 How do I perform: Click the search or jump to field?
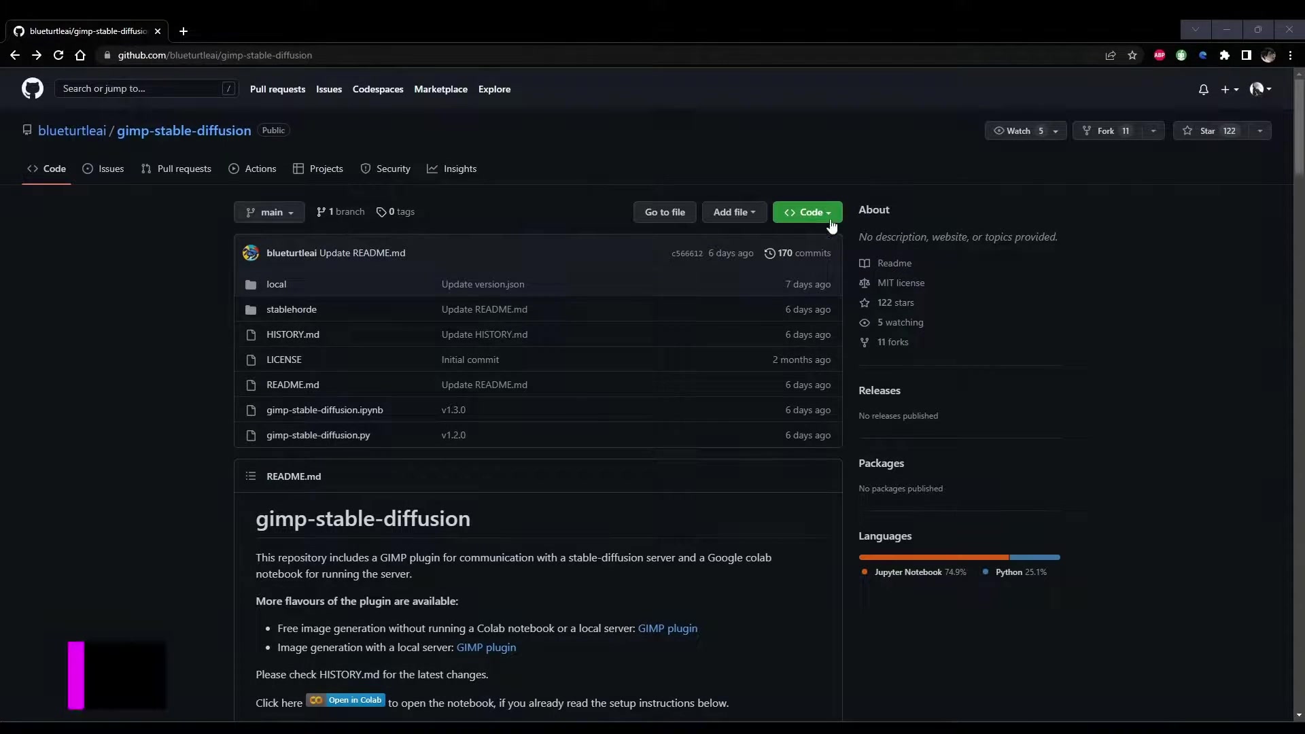[x=136, y=88]
